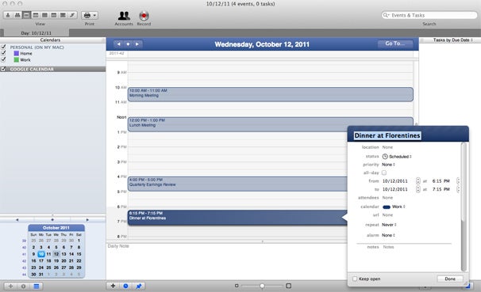
Task: Go to next day with right arrow
Action: (137, 44)
